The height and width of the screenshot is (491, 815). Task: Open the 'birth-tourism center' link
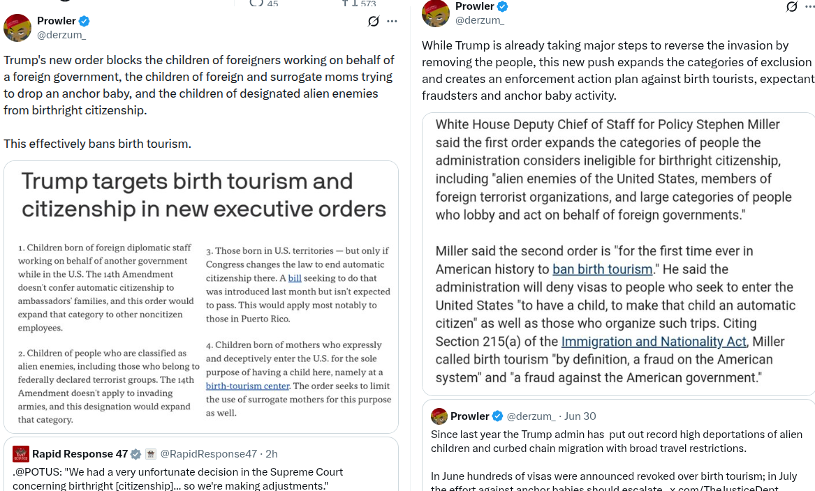click(x=247, y=386)
